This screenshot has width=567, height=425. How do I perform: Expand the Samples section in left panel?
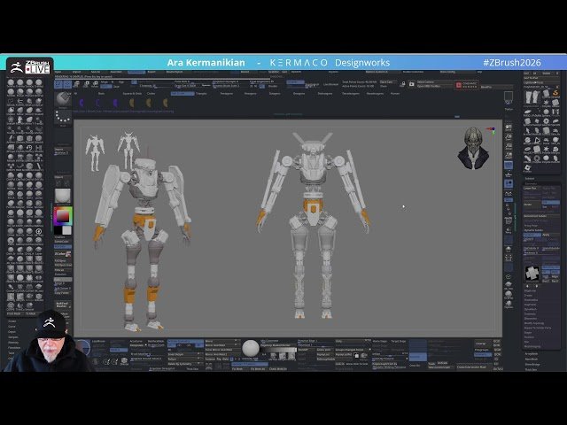coord(13,337)
